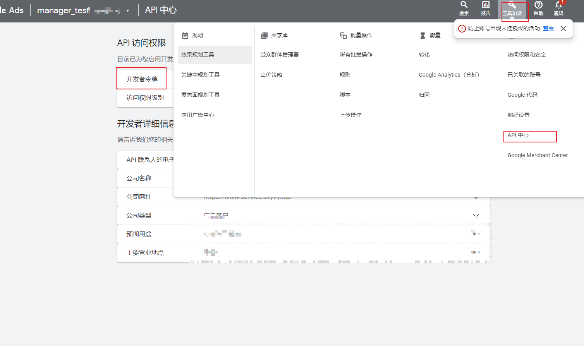Image resolution: width=584 pixels, height=346 pixels.
Task: Open the search (搜索) magnifier icon
Action: [464, 5]
